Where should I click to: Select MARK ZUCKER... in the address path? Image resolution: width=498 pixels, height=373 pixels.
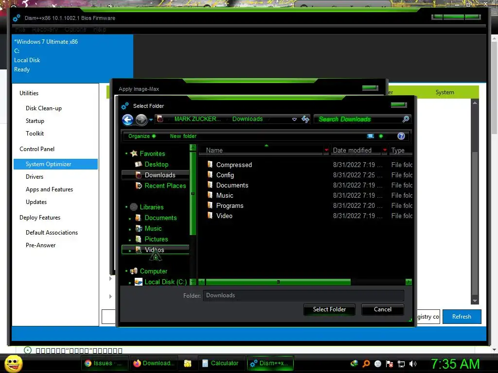click(197, 119)
